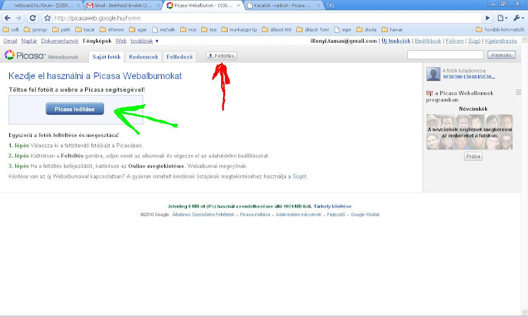Expand the továbbiak dropdown menu
The height and width of the screenshot is (317, 528).
coord(145,41)
